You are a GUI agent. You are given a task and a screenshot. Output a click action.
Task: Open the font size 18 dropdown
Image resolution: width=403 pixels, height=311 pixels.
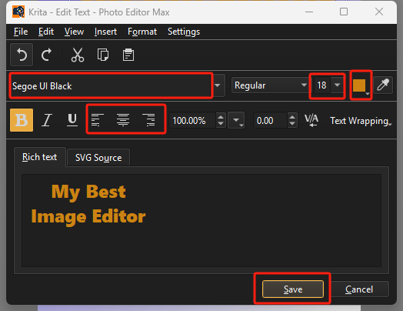click(x=337, y=85)
